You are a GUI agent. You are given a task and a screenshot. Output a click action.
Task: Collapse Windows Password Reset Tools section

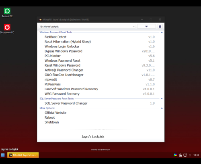coord(162,32)
